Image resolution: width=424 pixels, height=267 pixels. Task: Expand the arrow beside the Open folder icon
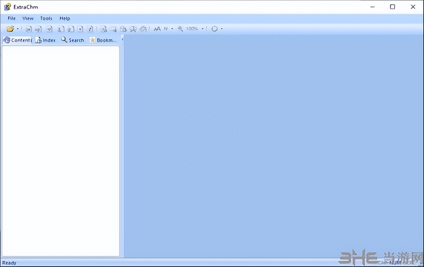[18, 29]
